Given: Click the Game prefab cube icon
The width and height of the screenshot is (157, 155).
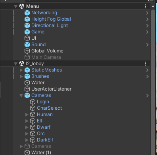Looking at the screenshot, I should point(27,32).
